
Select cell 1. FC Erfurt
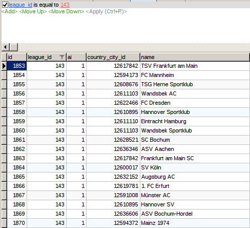[195, 186]
